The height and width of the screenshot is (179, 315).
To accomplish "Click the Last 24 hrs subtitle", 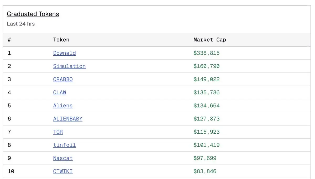I will click(x=21, y=24).
